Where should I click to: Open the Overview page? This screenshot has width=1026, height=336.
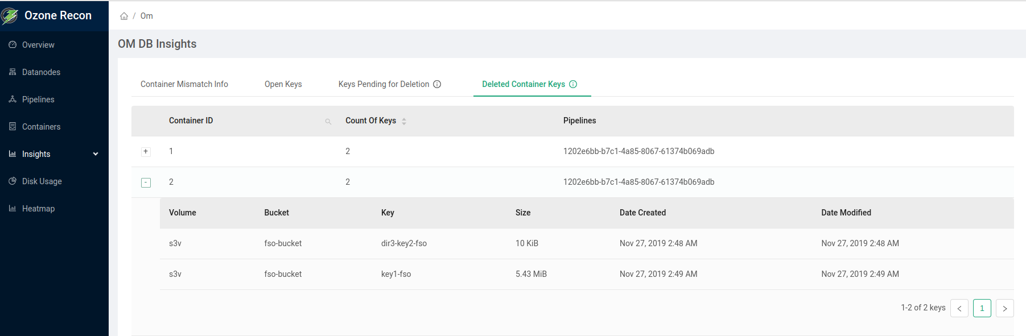click(38, 45)
